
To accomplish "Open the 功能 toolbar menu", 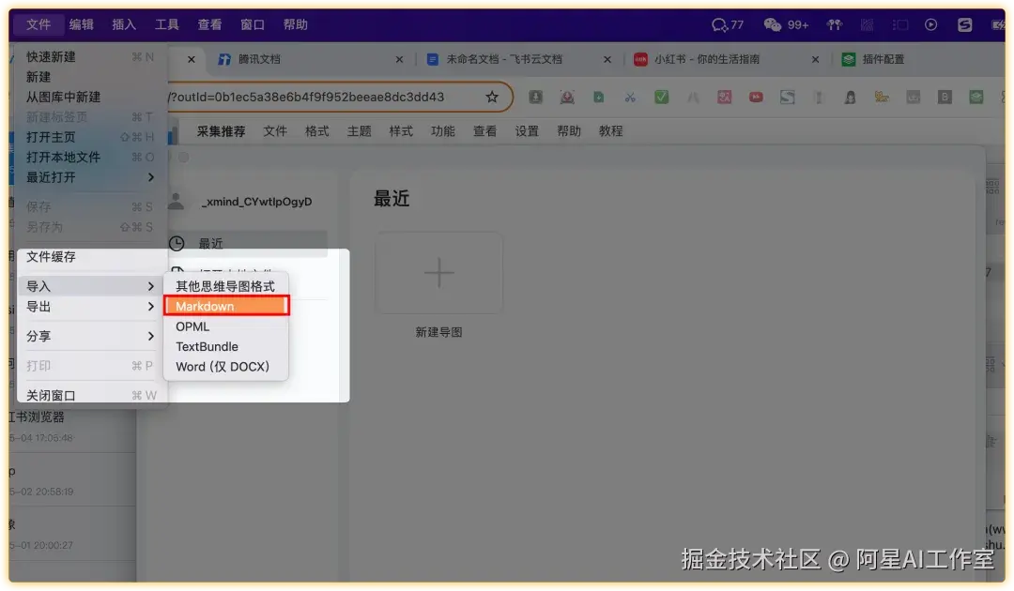I will pyautogui.click(x=443, y=131).
